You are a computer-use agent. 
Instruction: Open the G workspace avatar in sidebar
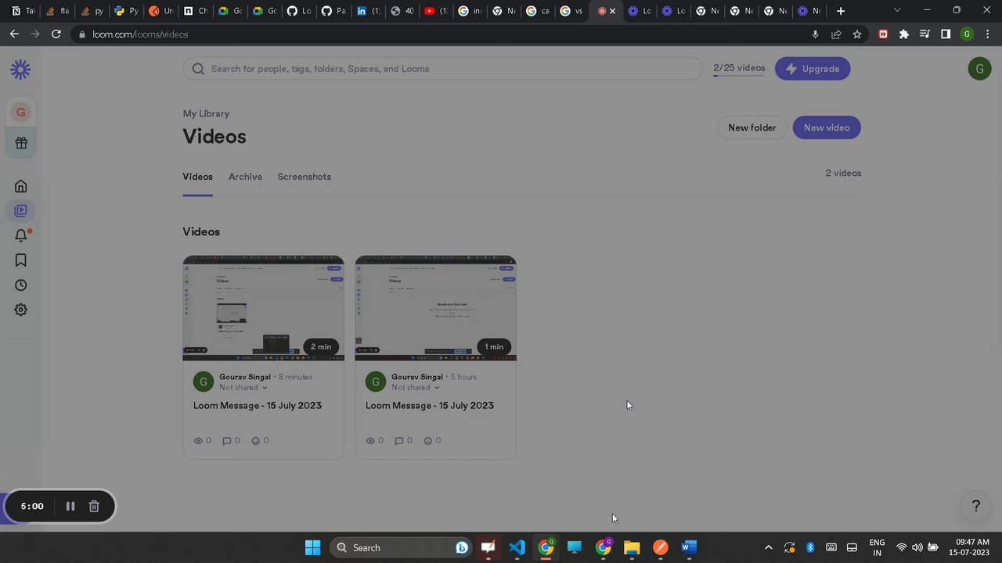pos(21,112)
